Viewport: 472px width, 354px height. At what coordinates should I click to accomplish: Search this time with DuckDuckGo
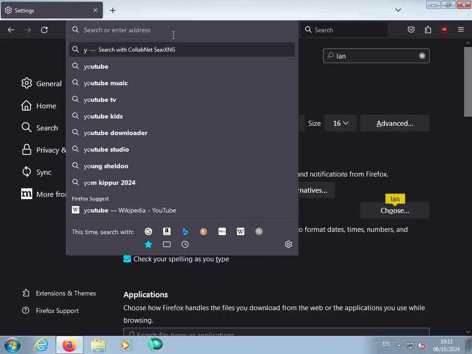point(203,231)
